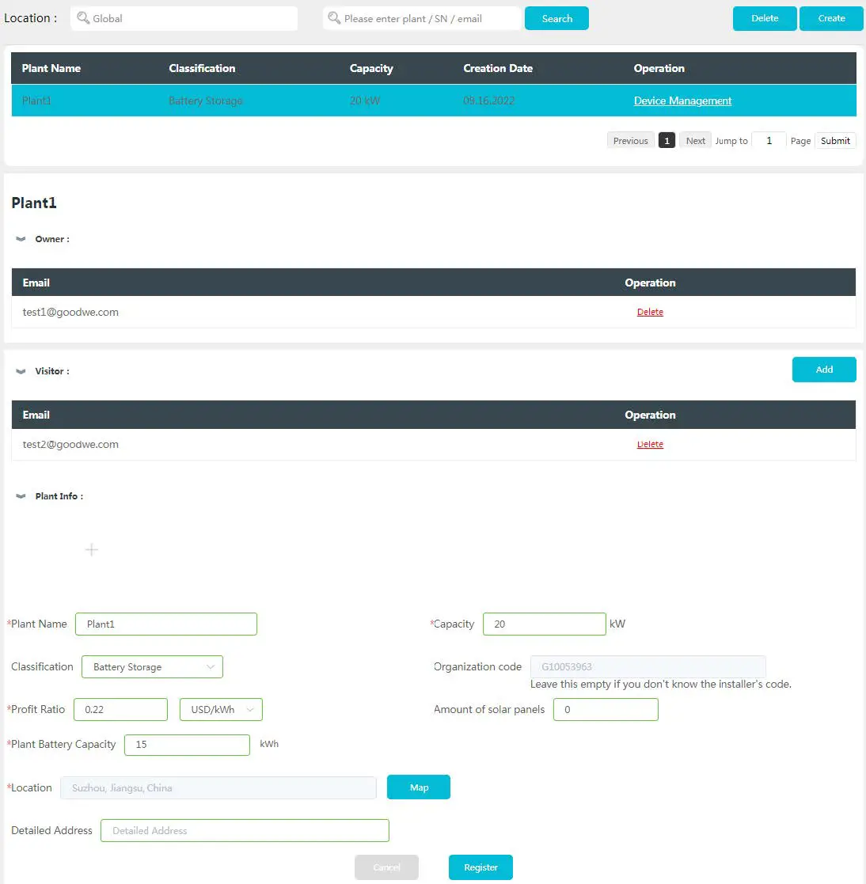Click Submit next to the Jump to field
The width and height of the screenshot is (866, 884).
click(x=835, y=140)
